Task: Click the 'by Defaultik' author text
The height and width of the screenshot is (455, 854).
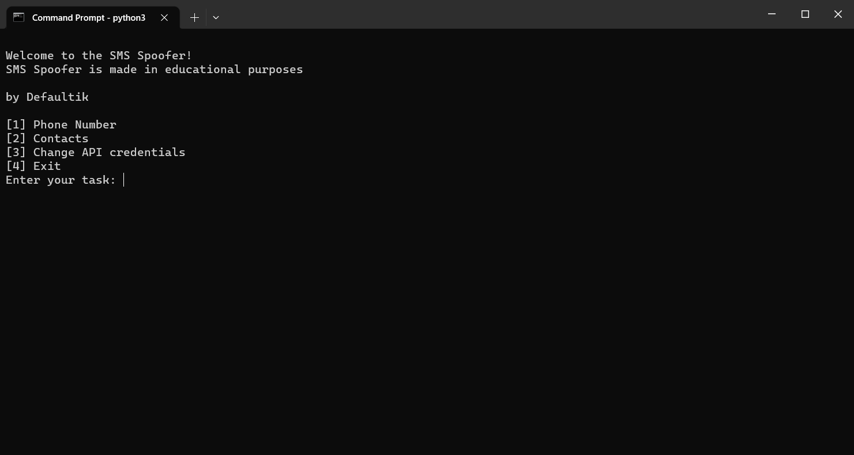Action: (x=47, y=97)
